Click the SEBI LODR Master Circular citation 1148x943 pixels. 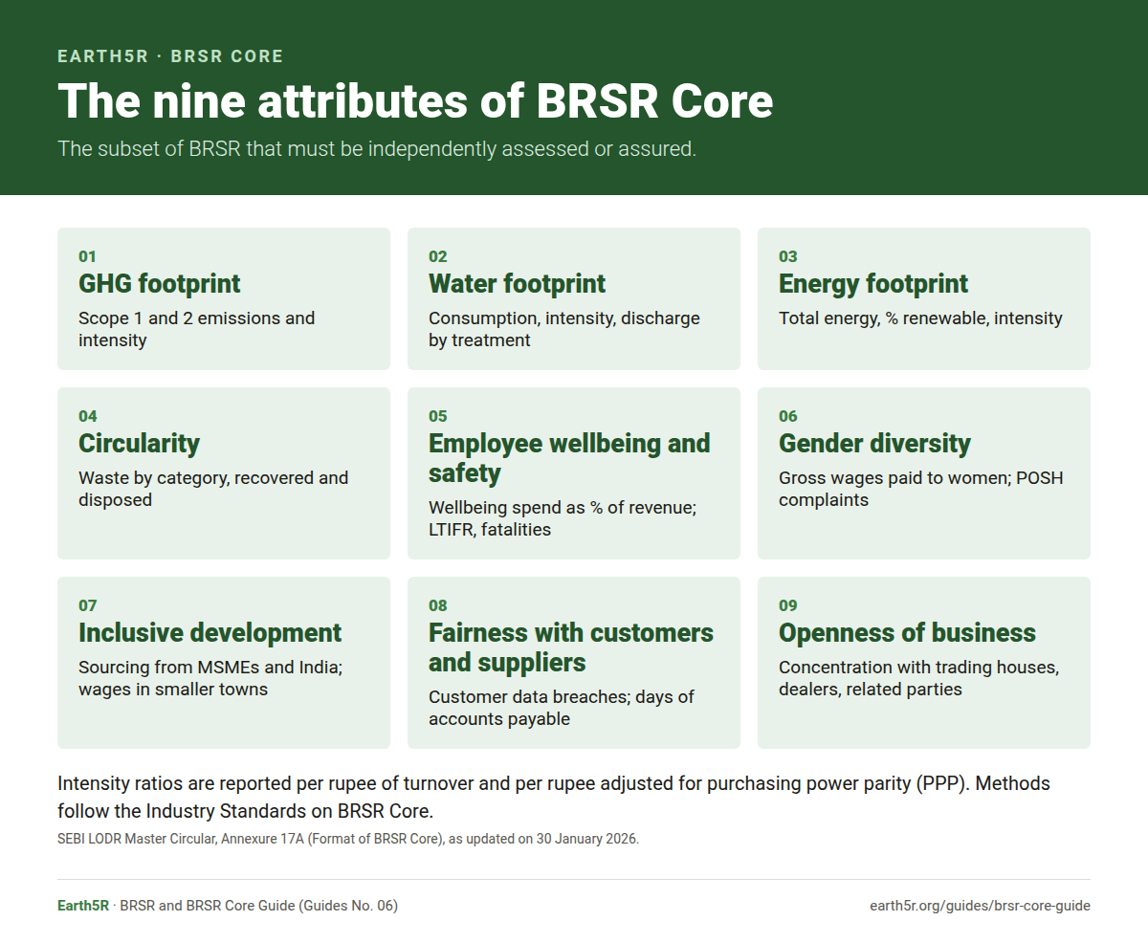click(x=348, y=839)
